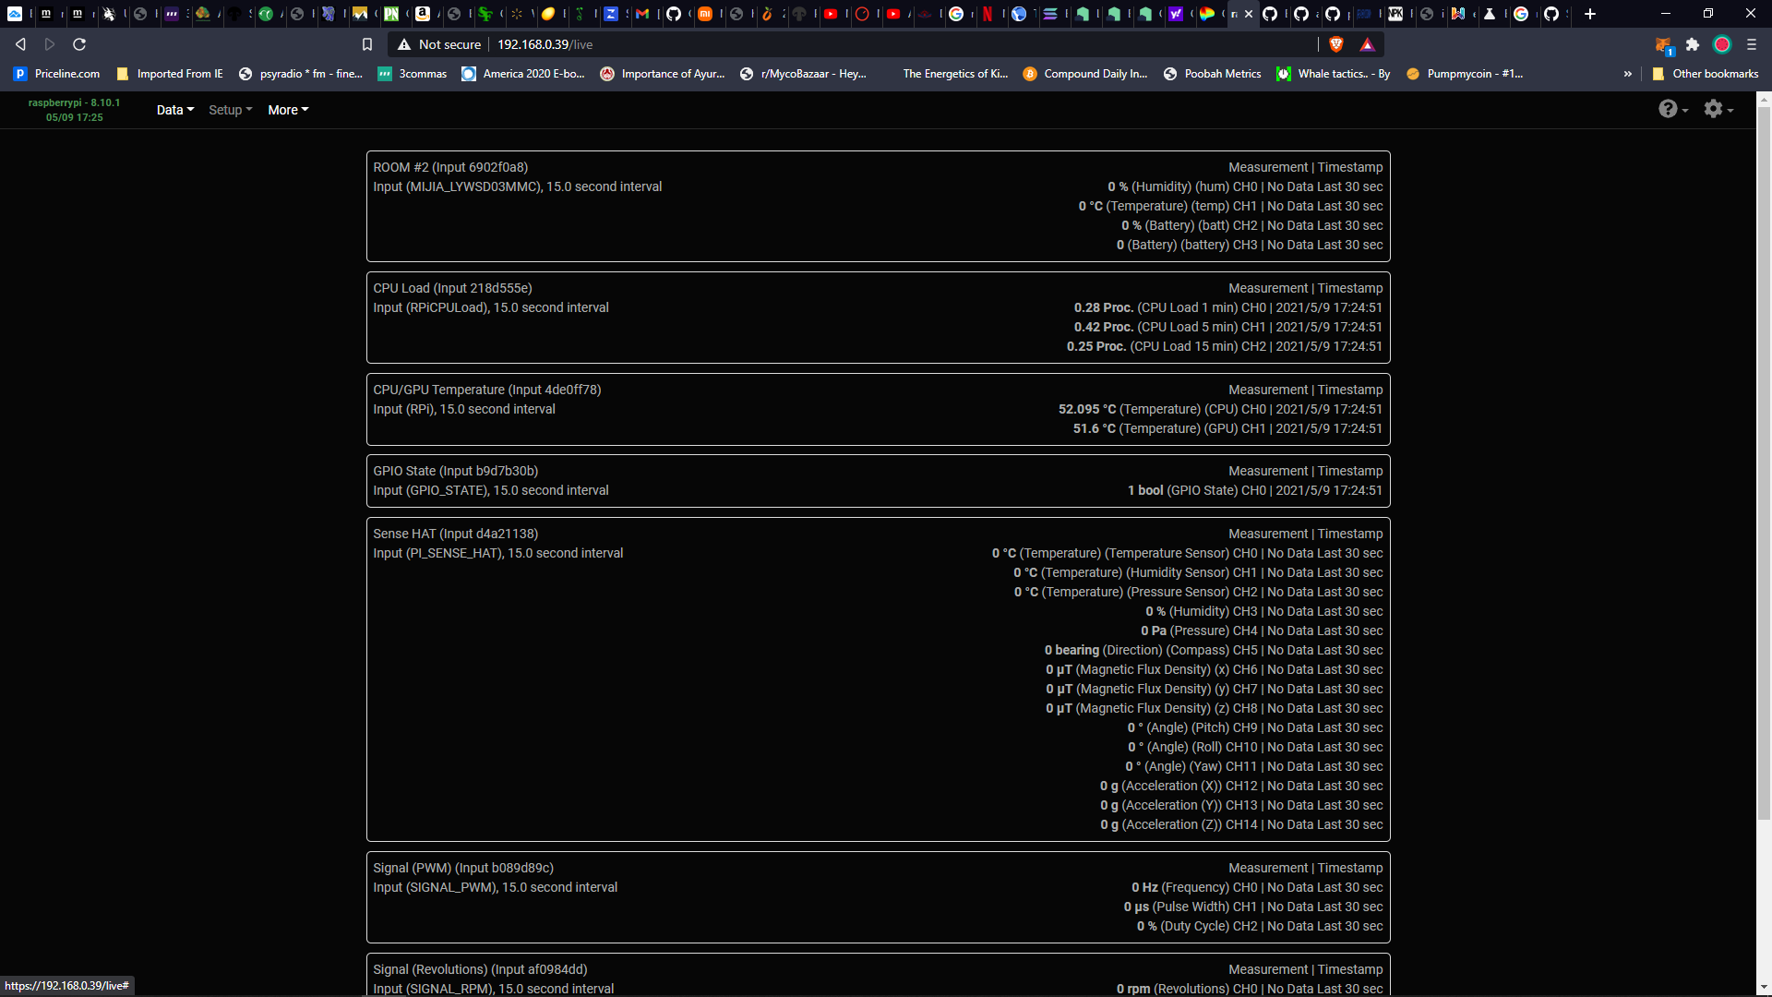Select the CPU Load 1 min measurement row
Screen dimensions: 1772x997
1227,307
